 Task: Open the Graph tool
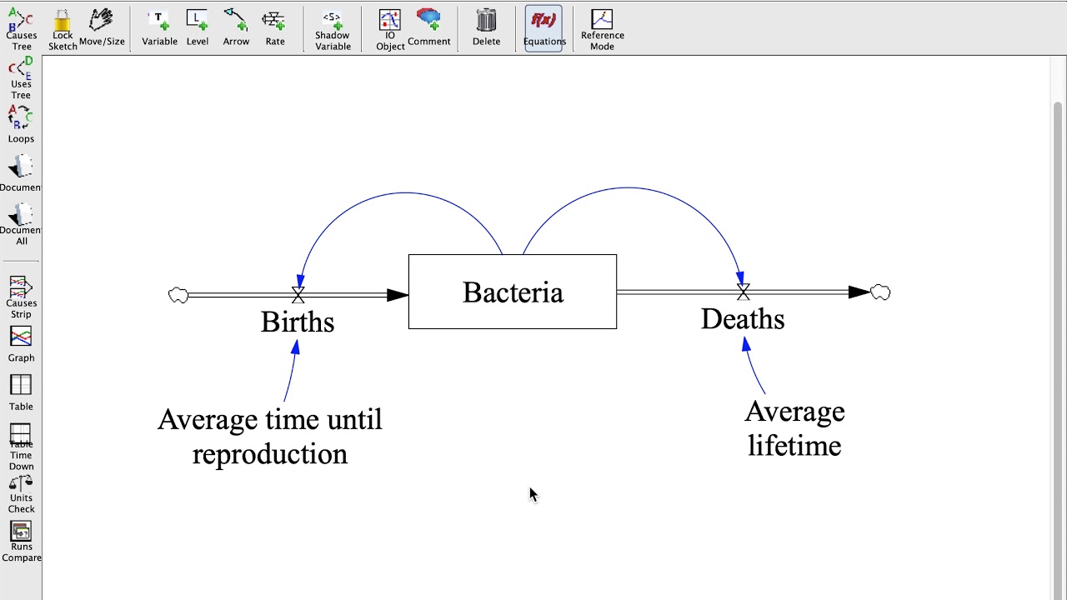pyautogui.click(x=21, y=345)
